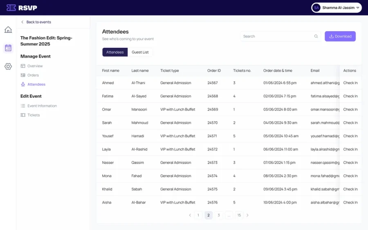Check in Omar Mansoori
Screen dimensions: 368x230
[350, 109]
